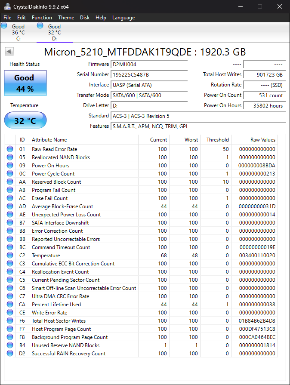Click the ID column header
The height and width of the screenshot is (385, 290).
coord(22,140)
